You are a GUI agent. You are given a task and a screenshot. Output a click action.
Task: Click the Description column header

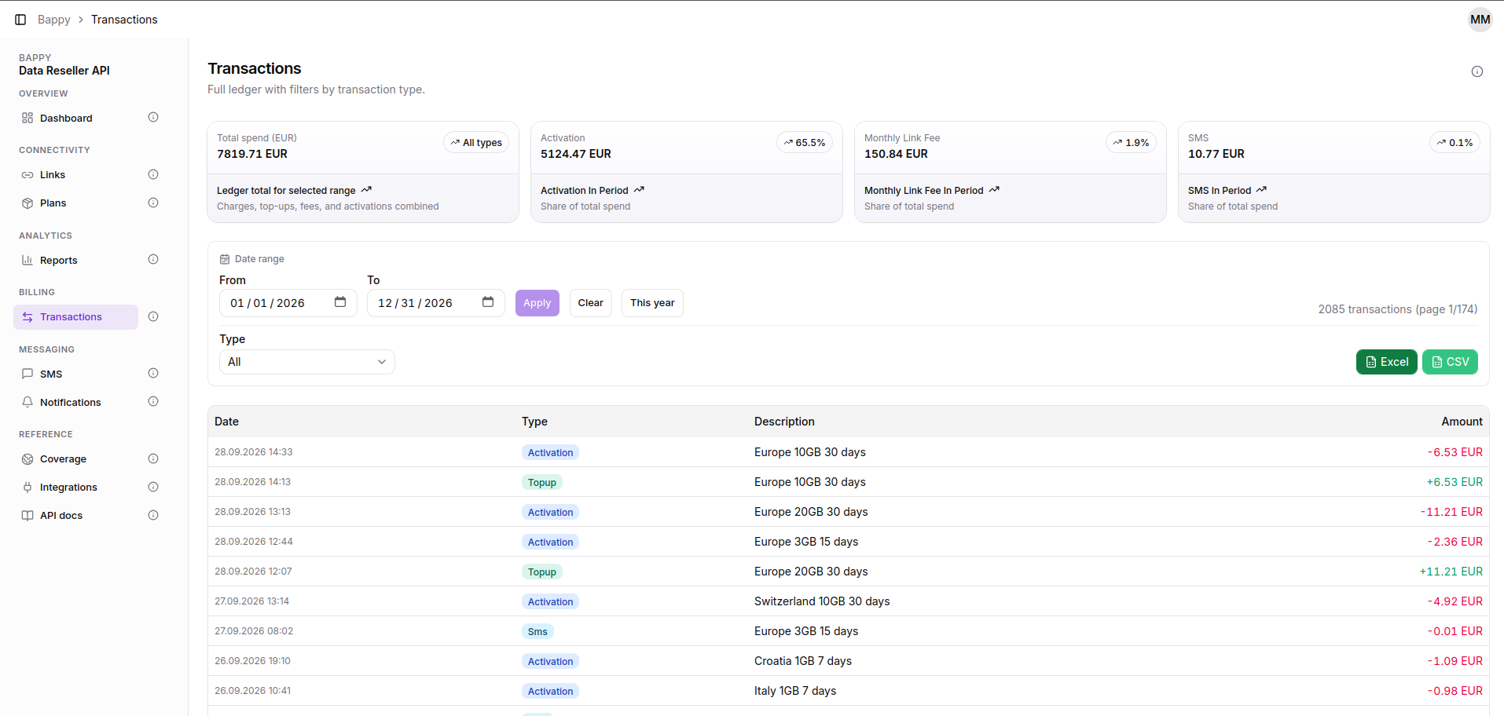coord(784,422)
